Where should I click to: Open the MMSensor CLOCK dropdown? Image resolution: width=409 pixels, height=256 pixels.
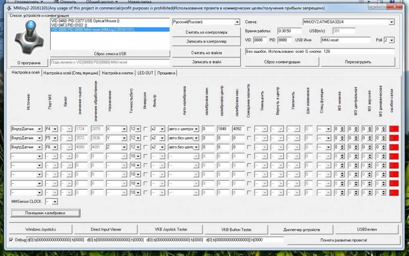[55, 202]
